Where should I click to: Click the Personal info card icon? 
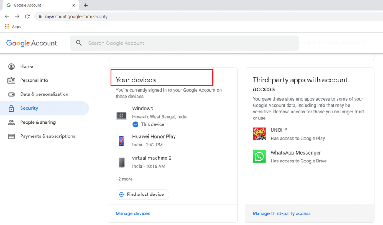tap(12, 80)
